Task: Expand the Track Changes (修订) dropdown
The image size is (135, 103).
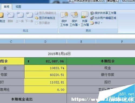Action: tap(96, 23)
